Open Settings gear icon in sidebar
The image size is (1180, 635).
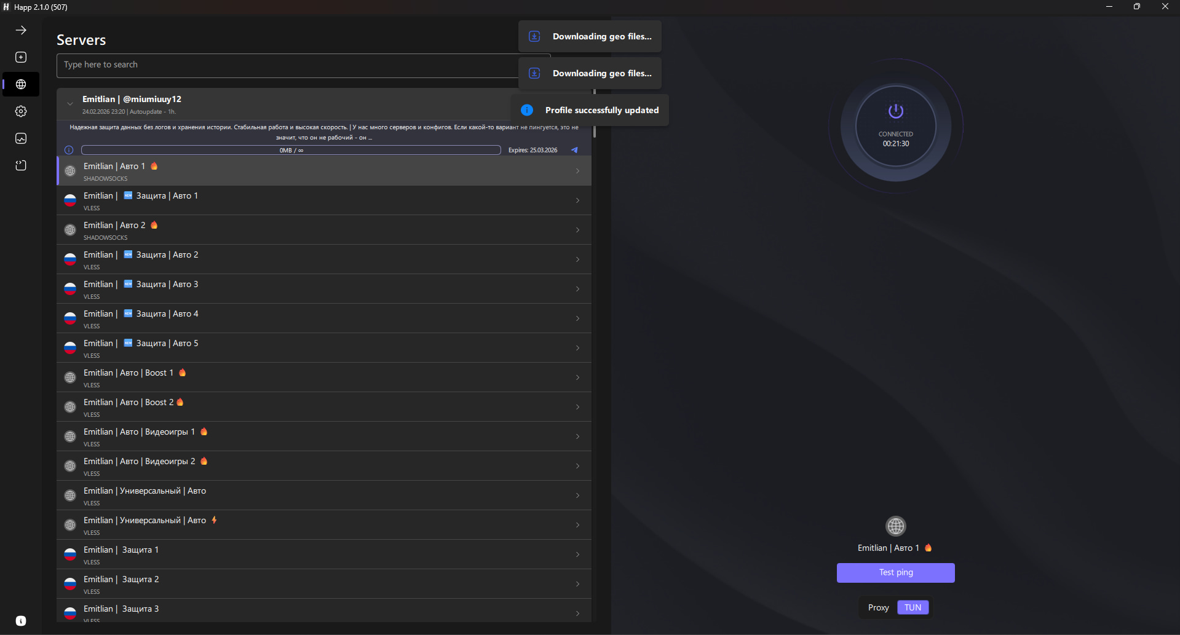[x=21, y=111]
